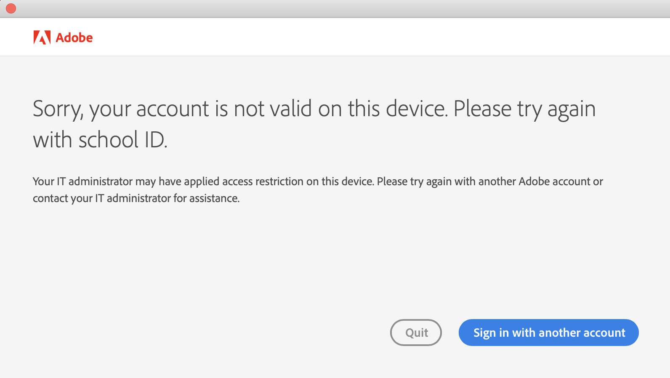Click the blue button labeled for another account

[548, 333]
